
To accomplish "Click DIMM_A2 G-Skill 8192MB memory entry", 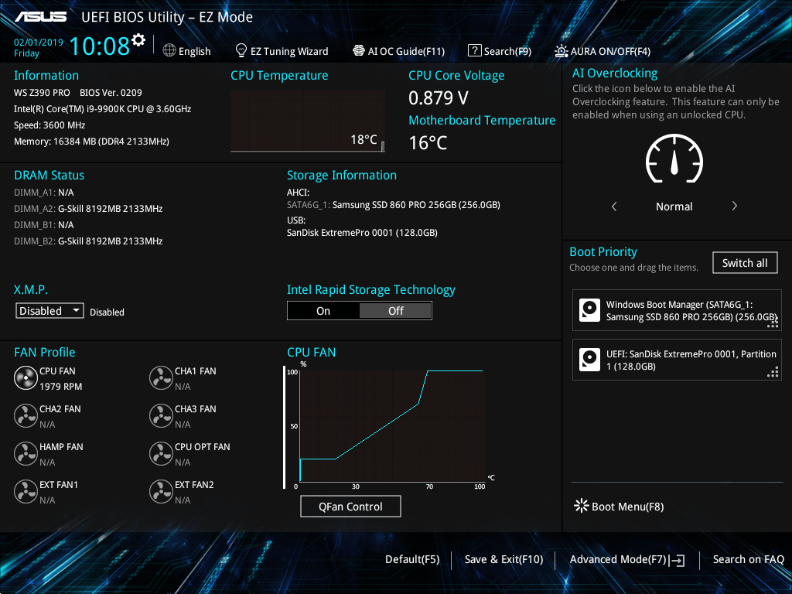I will pyautogui.click(x=88, y=209).
